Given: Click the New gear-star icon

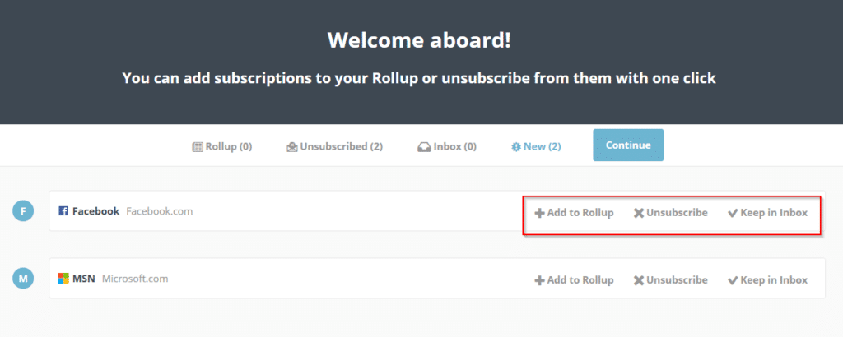Looking at the screenshot, I should click(x=515, y=147).
